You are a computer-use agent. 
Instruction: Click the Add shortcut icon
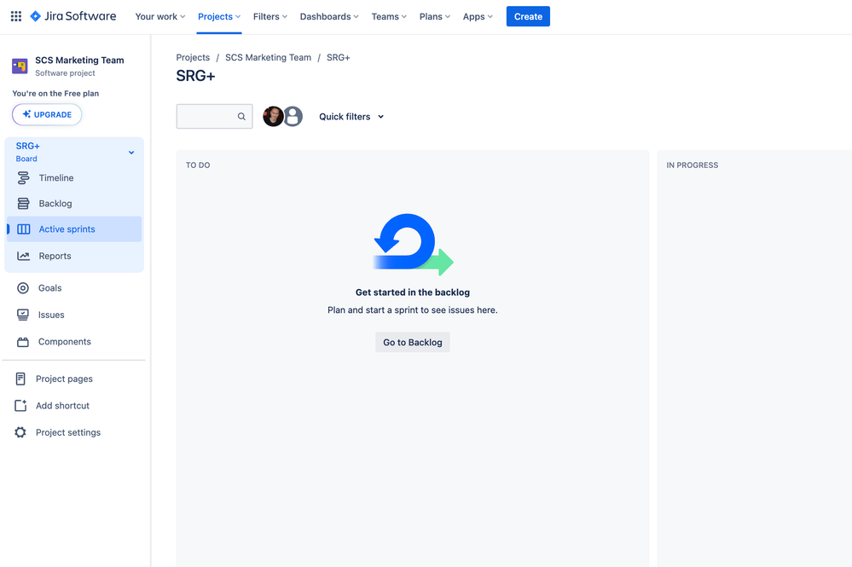tap(20, 405)
